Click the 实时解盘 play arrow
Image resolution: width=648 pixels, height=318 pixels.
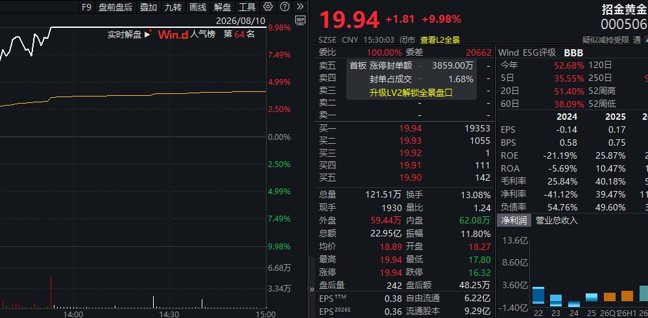tap(147, 34)
